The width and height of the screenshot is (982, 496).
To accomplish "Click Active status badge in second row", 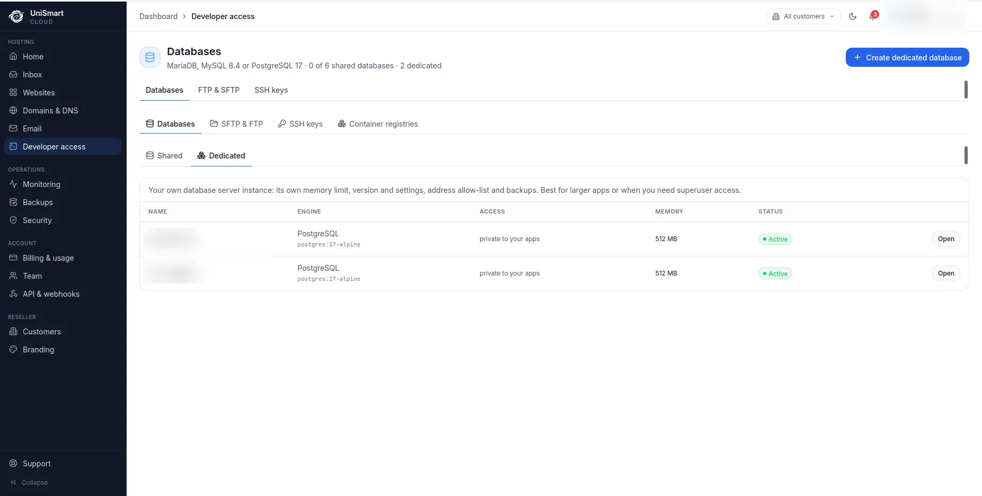I will pos(775,274).
